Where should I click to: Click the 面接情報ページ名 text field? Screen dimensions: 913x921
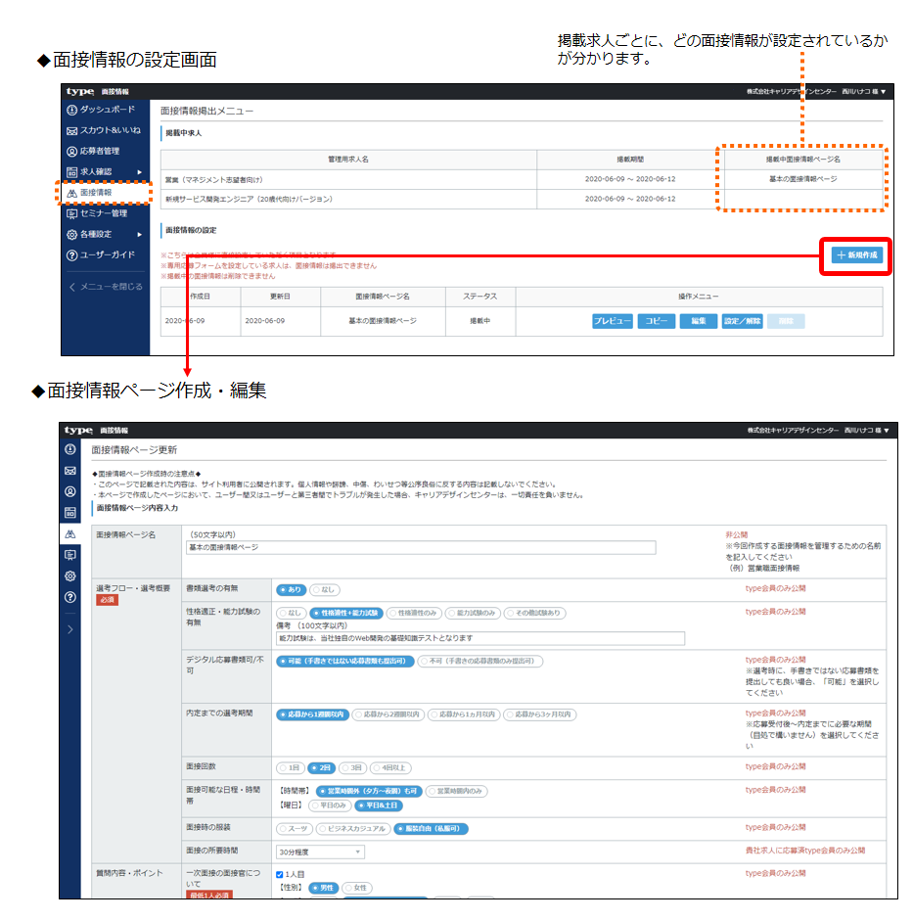421,547
